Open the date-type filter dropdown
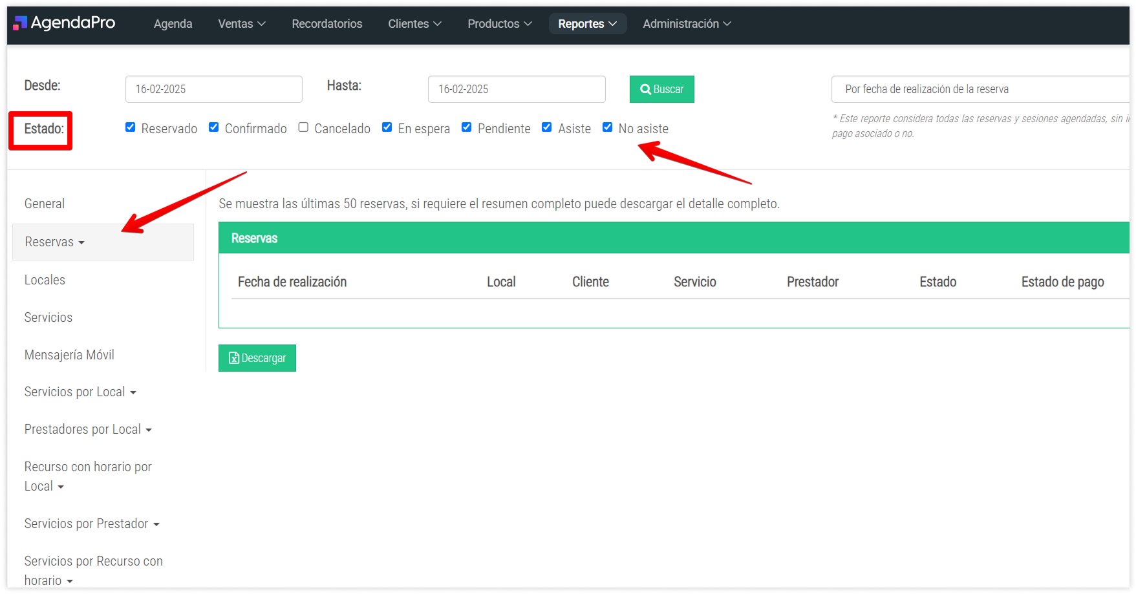The image size is (1136, 594). point(980,89)
